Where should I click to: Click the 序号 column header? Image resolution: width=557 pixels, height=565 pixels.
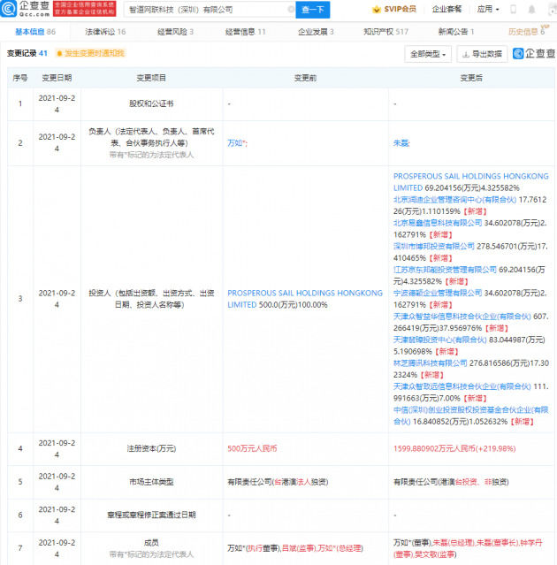click(x=20, y=78)
